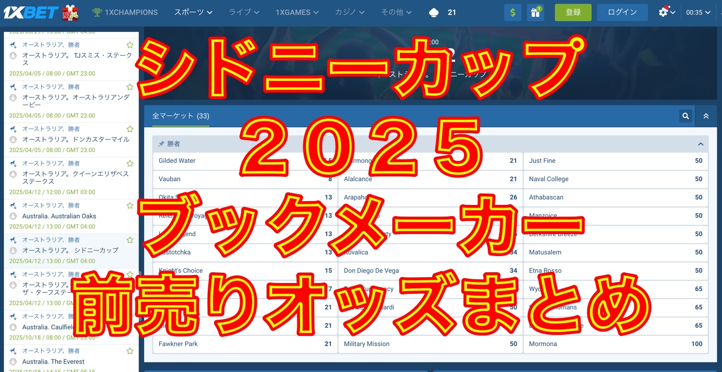The image size is (722, 372).
Task: Star the Australian Oaks event
Action: tap(130, 205)
